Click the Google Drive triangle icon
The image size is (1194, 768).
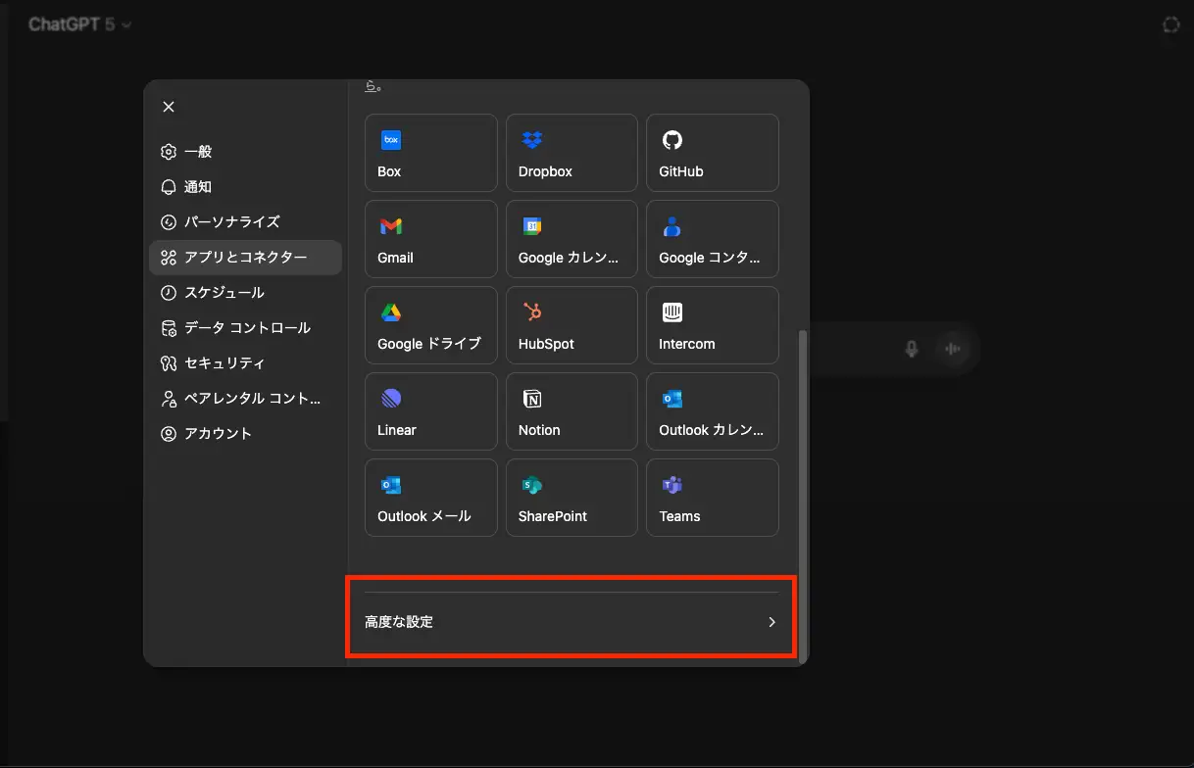tap(391, 312)
